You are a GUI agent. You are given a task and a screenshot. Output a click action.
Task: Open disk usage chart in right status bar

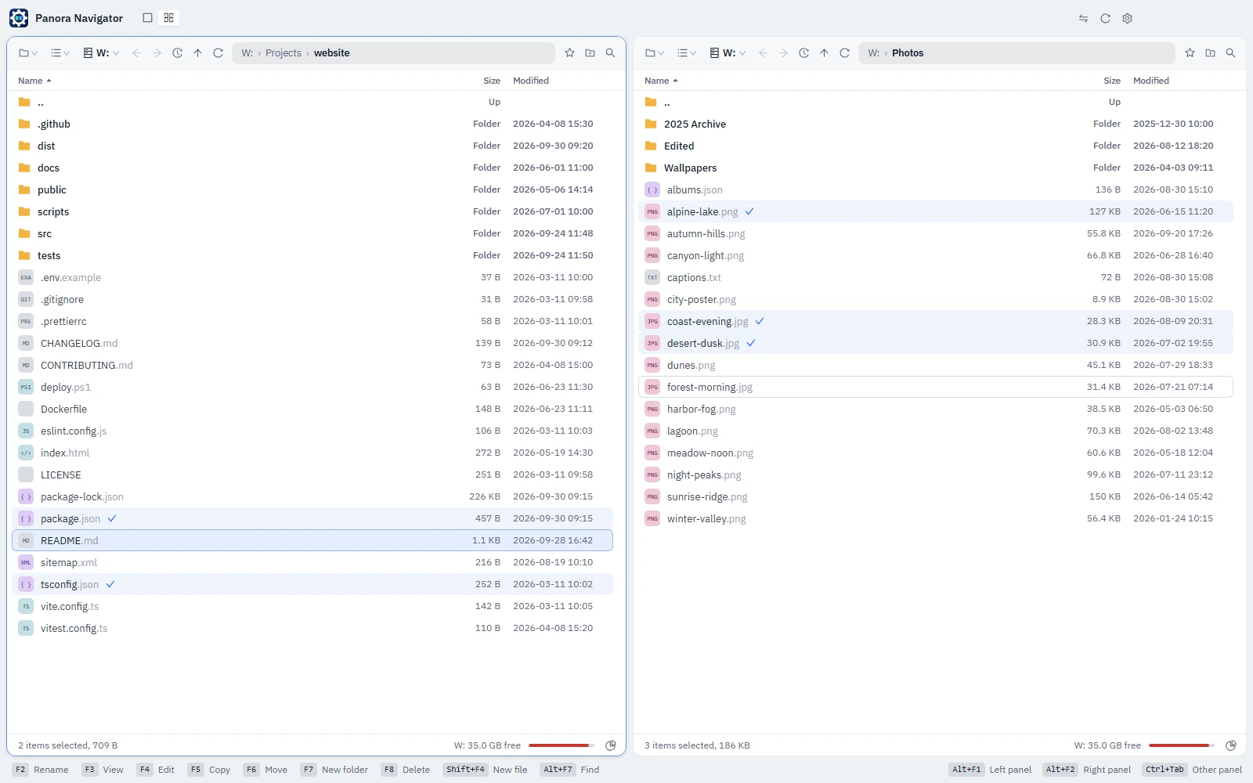(1231, 745)
